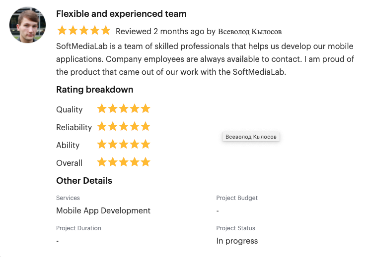
Task: Click the first Ability rating star
Action: [102, 144]
